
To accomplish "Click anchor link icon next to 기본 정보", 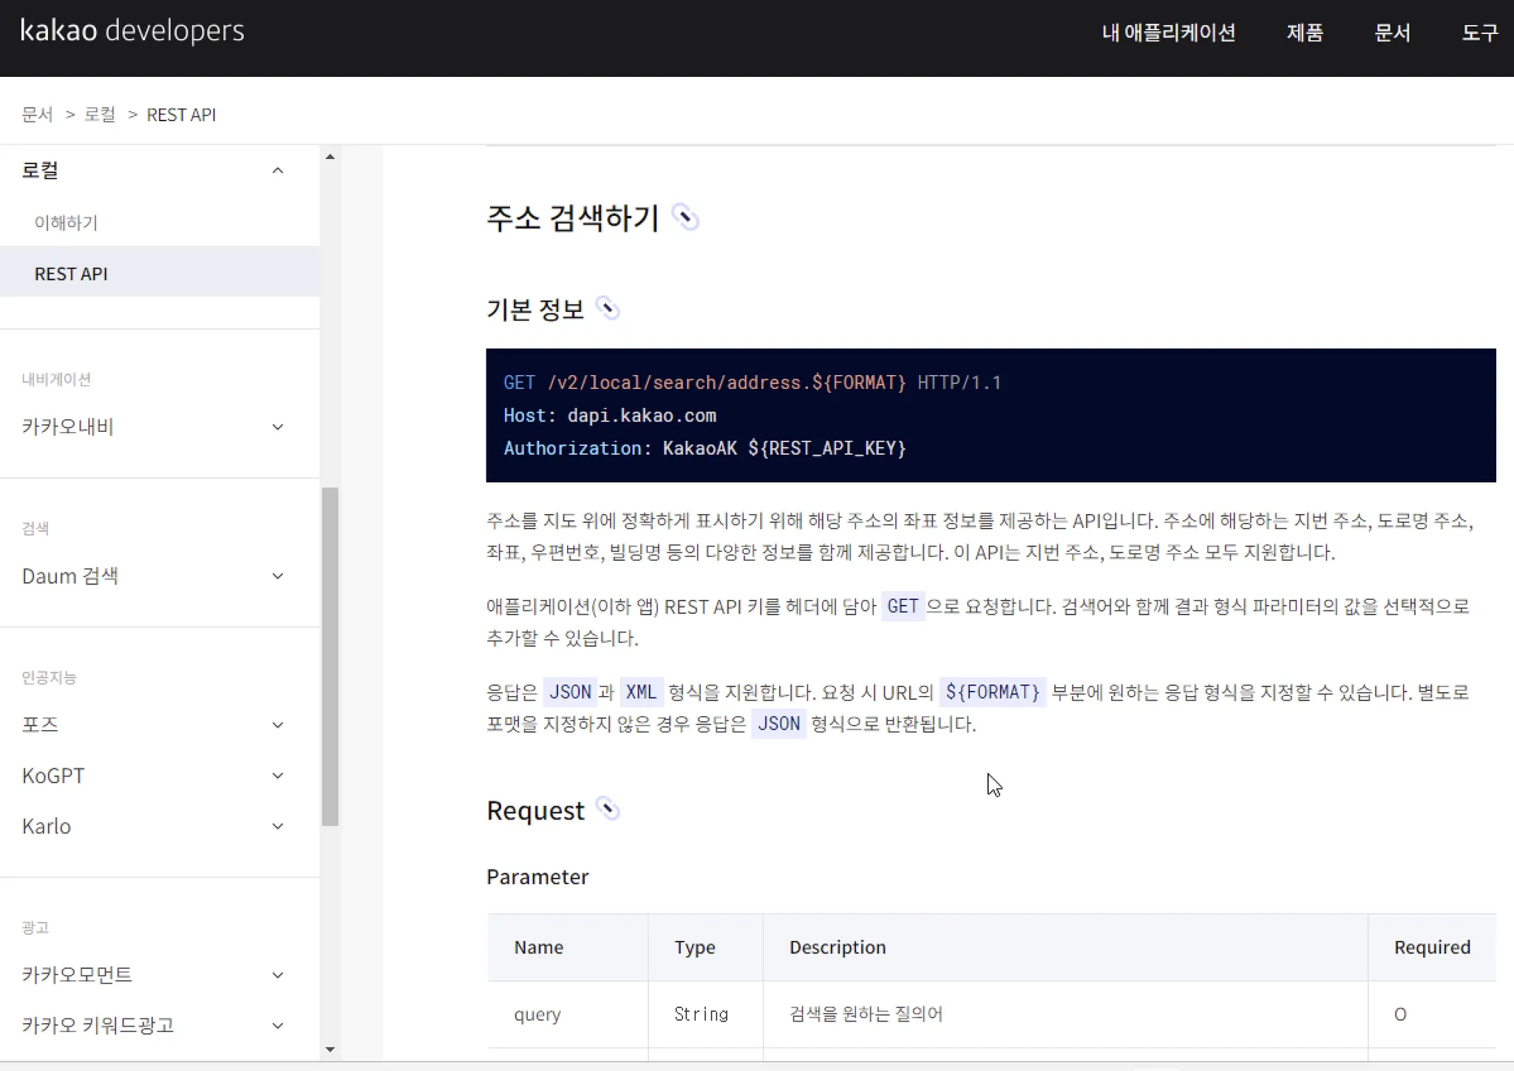I will pos(608,308).
